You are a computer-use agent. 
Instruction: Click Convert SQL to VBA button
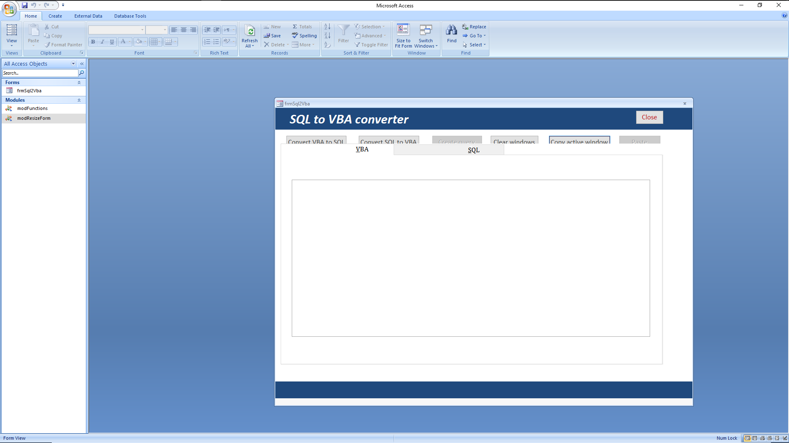[389, 140]
